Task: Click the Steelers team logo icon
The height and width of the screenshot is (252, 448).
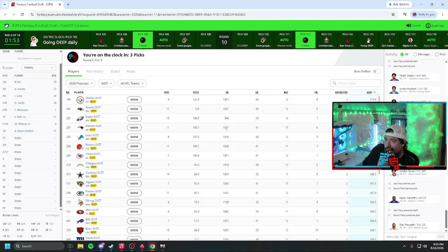Action: [80, 100]
